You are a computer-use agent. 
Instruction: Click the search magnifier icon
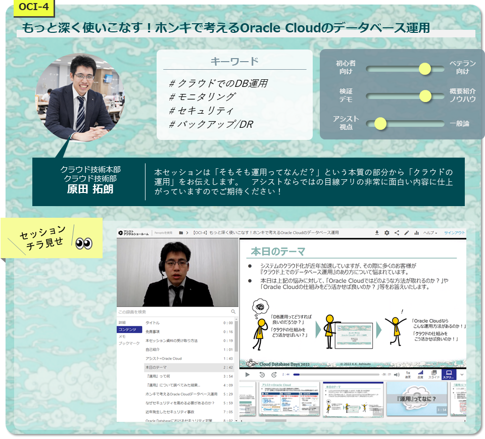(x=233, y=312)
